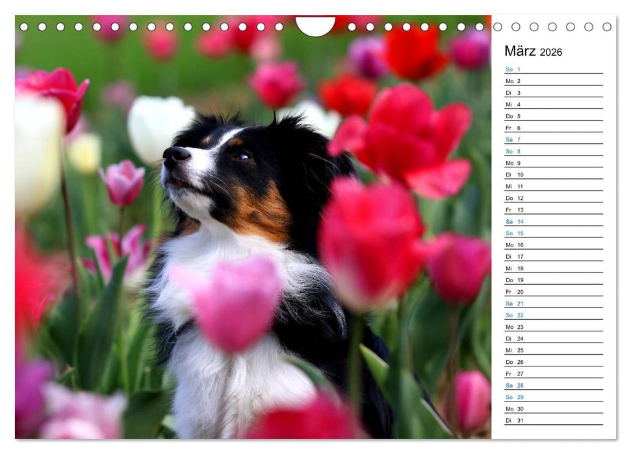Choose the So 15 date row

(x=553, y=233)
